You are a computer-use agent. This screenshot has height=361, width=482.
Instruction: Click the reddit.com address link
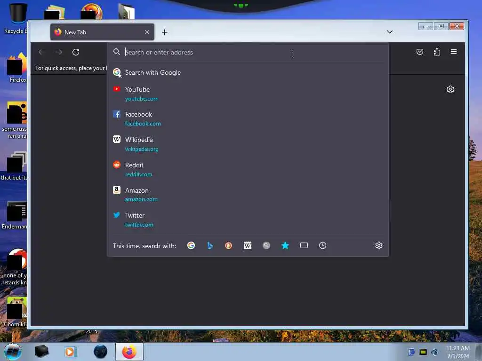139,174
